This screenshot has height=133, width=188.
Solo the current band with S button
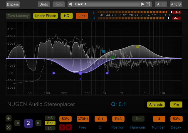62,127
